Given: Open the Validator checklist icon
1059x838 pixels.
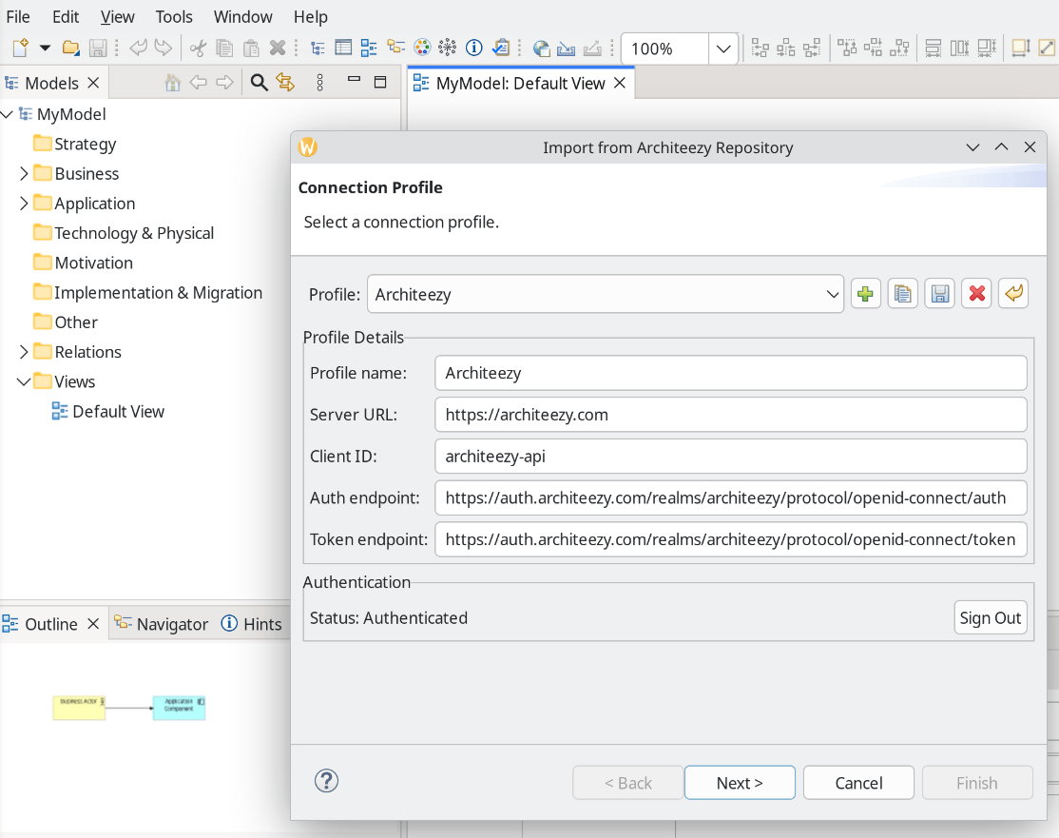Looking at the screenshot, I should point(500,48).
